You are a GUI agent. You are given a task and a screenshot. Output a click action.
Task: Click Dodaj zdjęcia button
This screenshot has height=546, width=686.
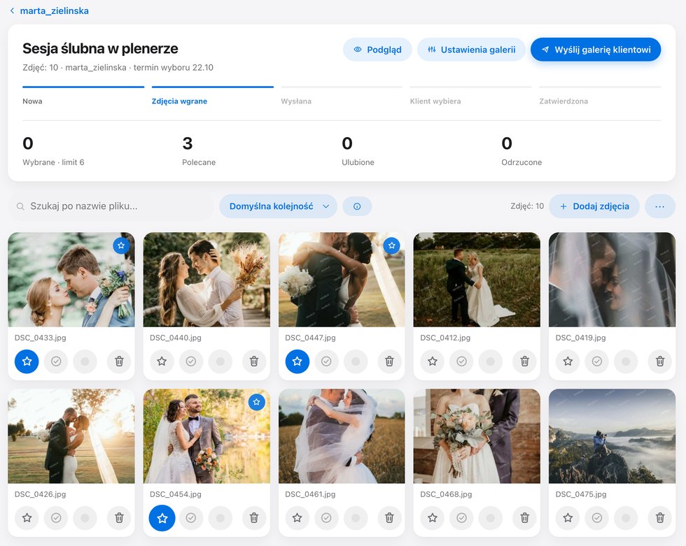[594, 206]
